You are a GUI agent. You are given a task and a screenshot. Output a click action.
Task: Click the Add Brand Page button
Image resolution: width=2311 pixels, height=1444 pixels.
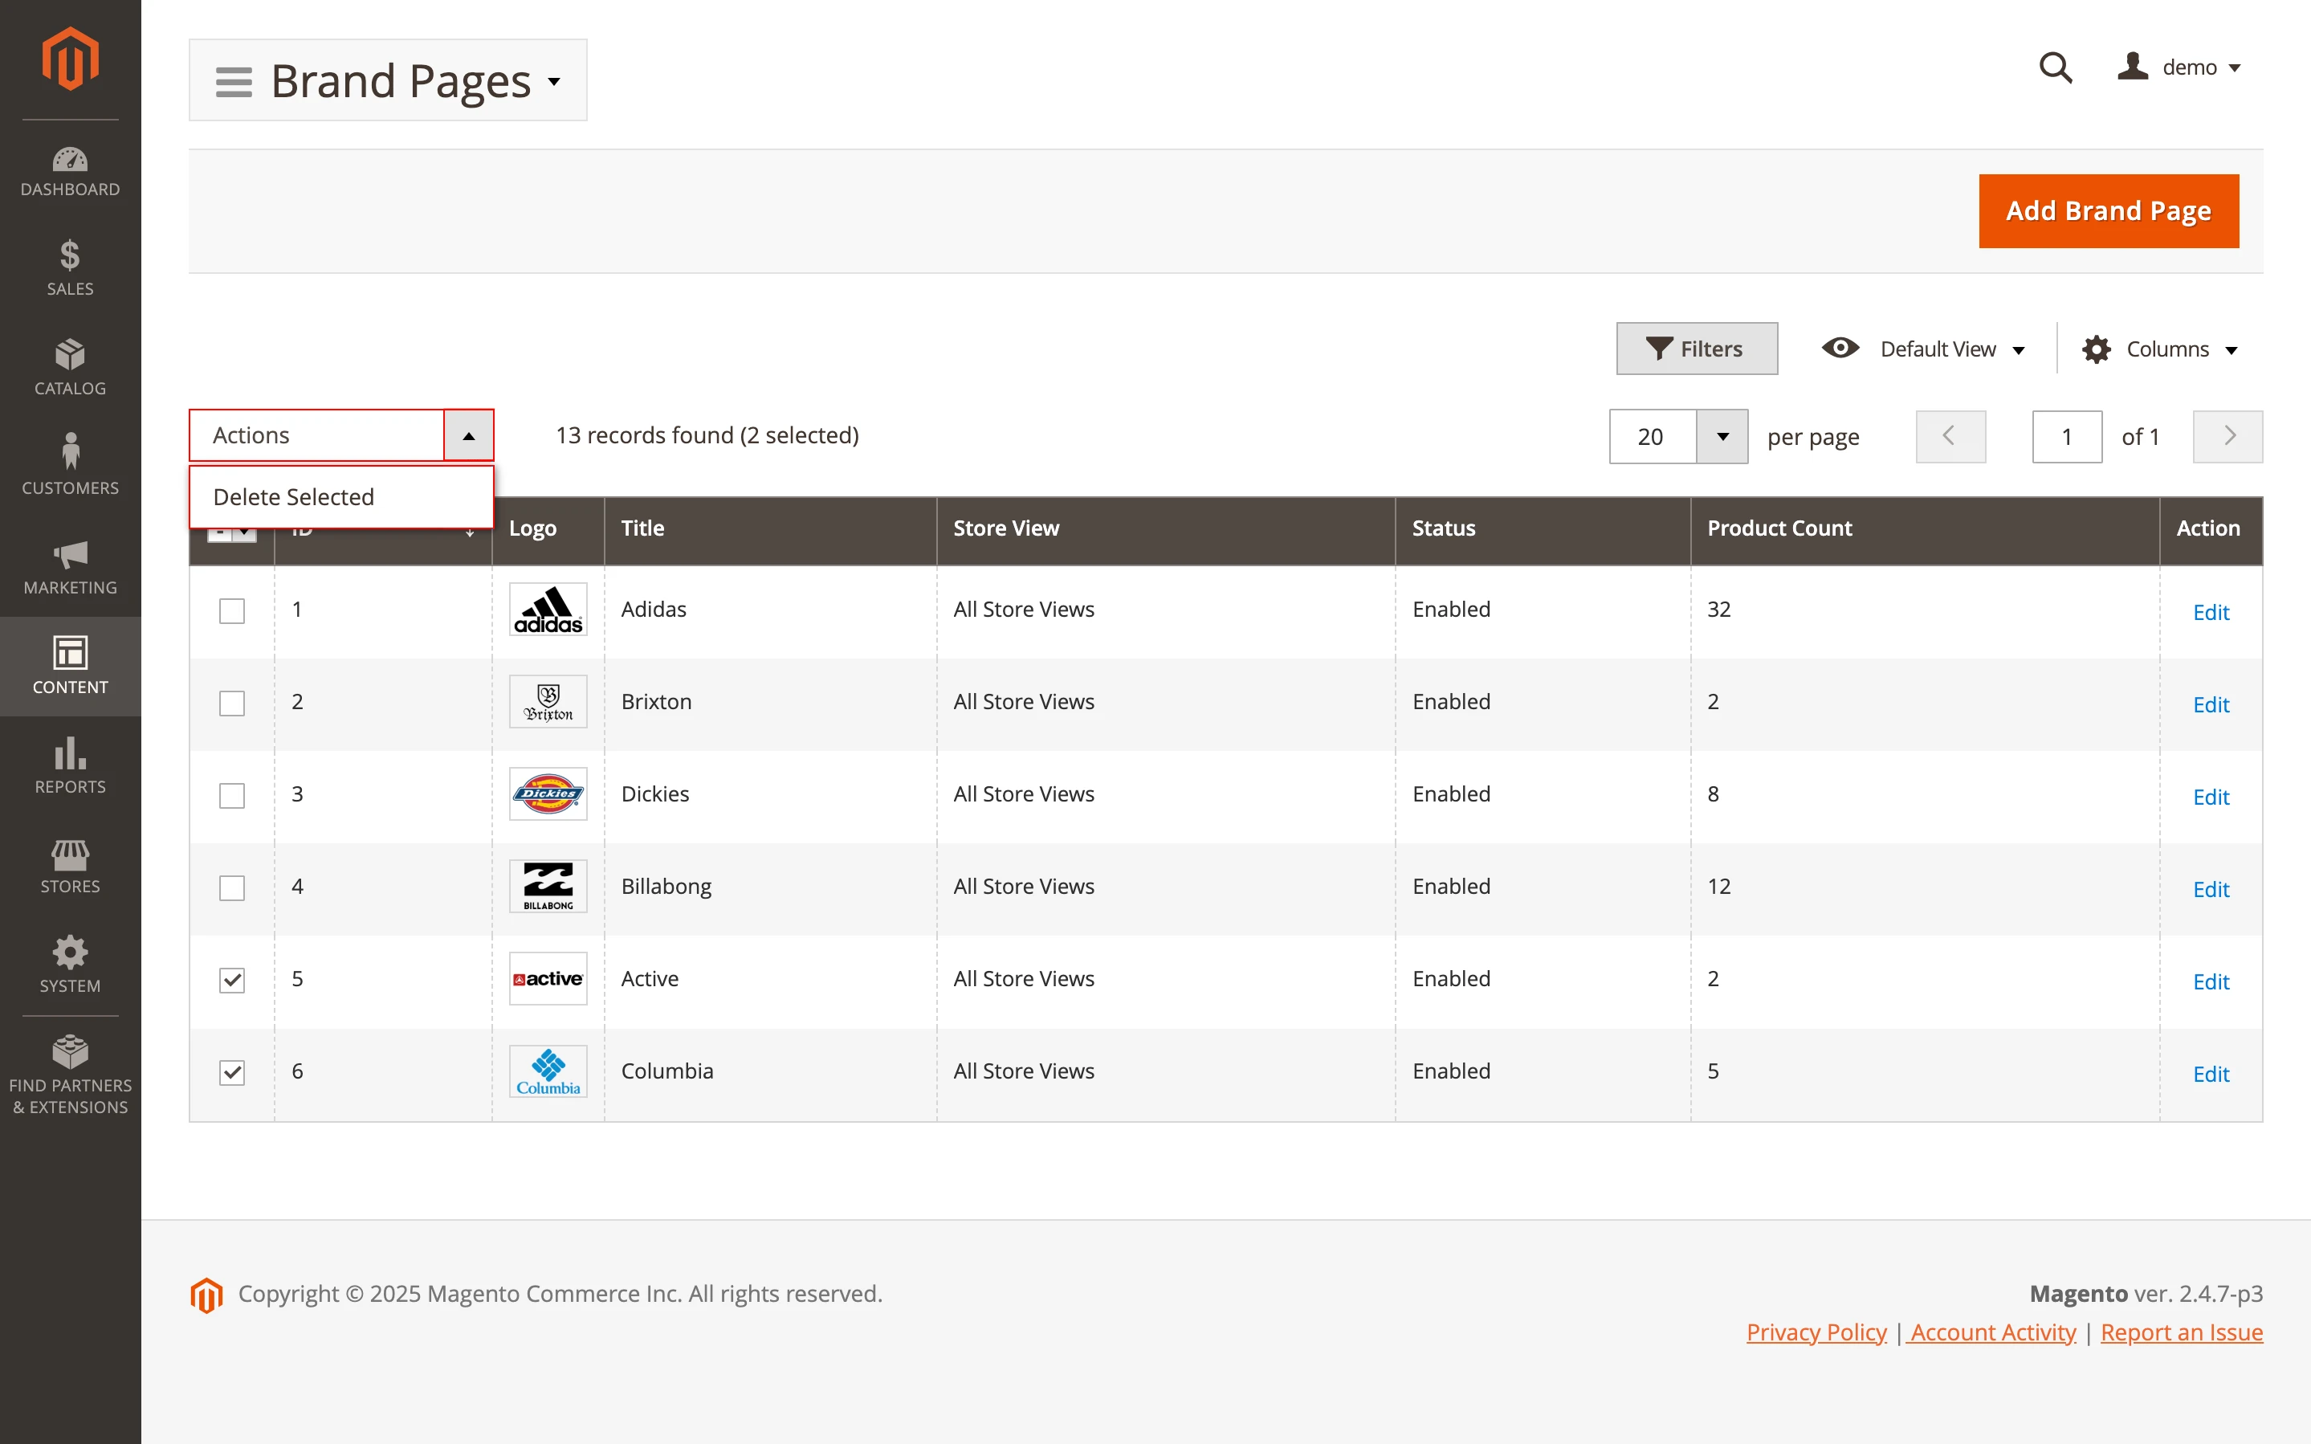pyautogui.click(x=2108, y=211)
